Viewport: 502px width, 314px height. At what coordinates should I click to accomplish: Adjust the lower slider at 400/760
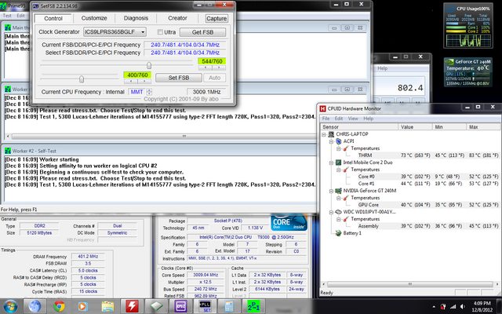[82, 78]
